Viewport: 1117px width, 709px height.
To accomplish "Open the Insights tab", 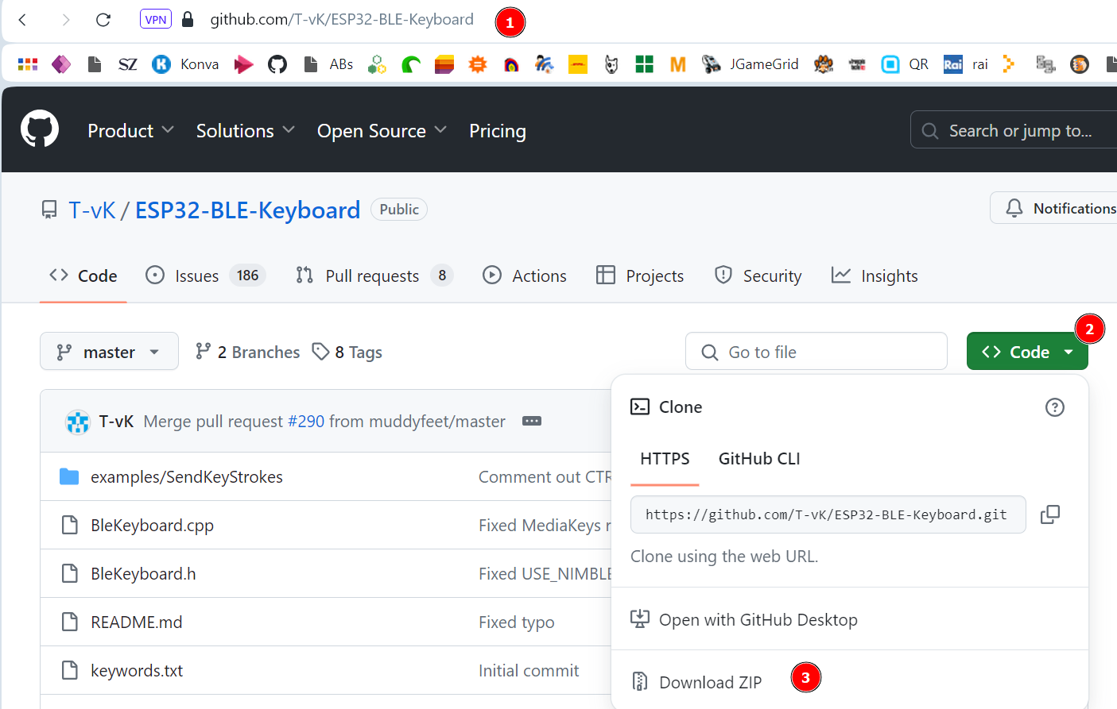I will click(x=875, y=276).
